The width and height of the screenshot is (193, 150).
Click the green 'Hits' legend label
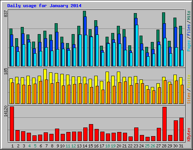[189, 15]
